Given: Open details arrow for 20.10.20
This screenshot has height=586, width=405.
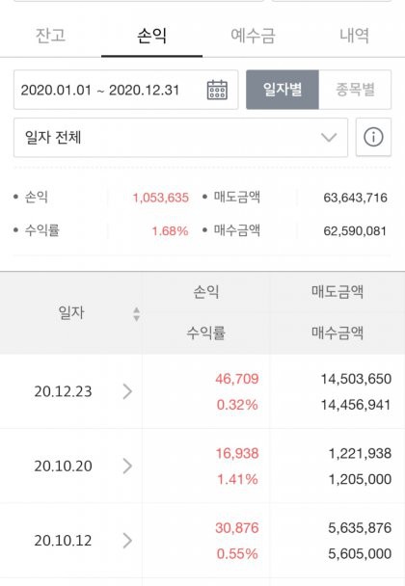Looking at the screenshot, I should tap(127, 466).
